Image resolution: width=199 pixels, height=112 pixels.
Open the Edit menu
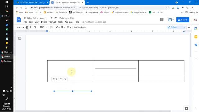(31, 22)
